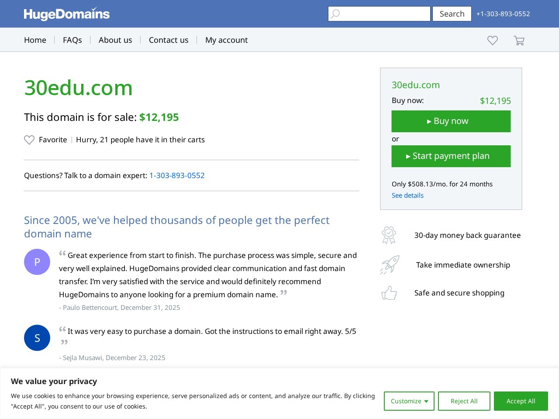Open the shopping cart icon

(x=519, y=41)
